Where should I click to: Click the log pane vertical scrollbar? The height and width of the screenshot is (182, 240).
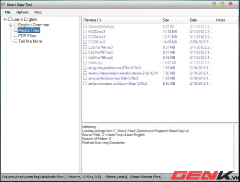click(235, 148)
